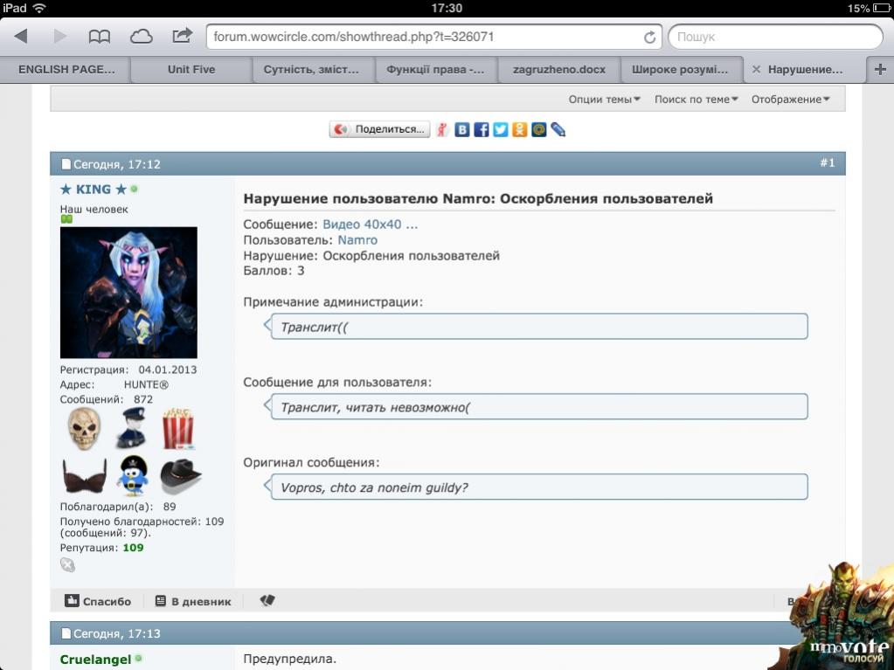Share thread via VKontakte icon

point(462,129)
